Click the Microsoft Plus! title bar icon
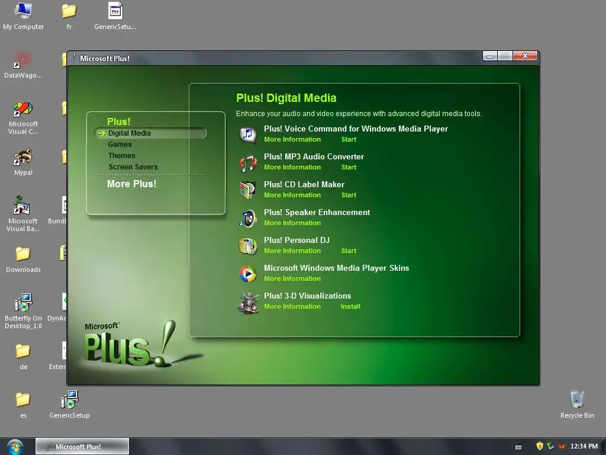The height and width of the screenshot is (455, 606). pyautogui.click(x=73, y=58)
